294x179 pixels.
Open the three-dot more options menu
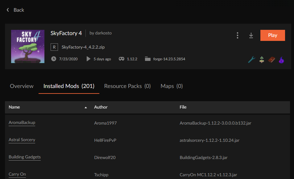click(x=237, y=35)
